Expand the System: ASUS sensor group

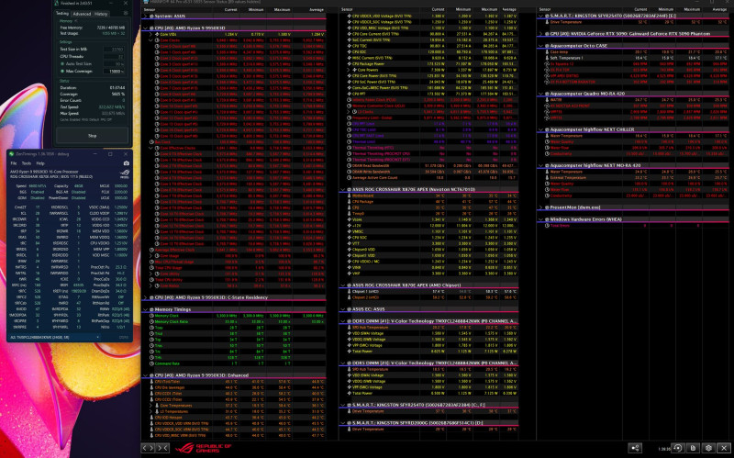tap(145, 16)
